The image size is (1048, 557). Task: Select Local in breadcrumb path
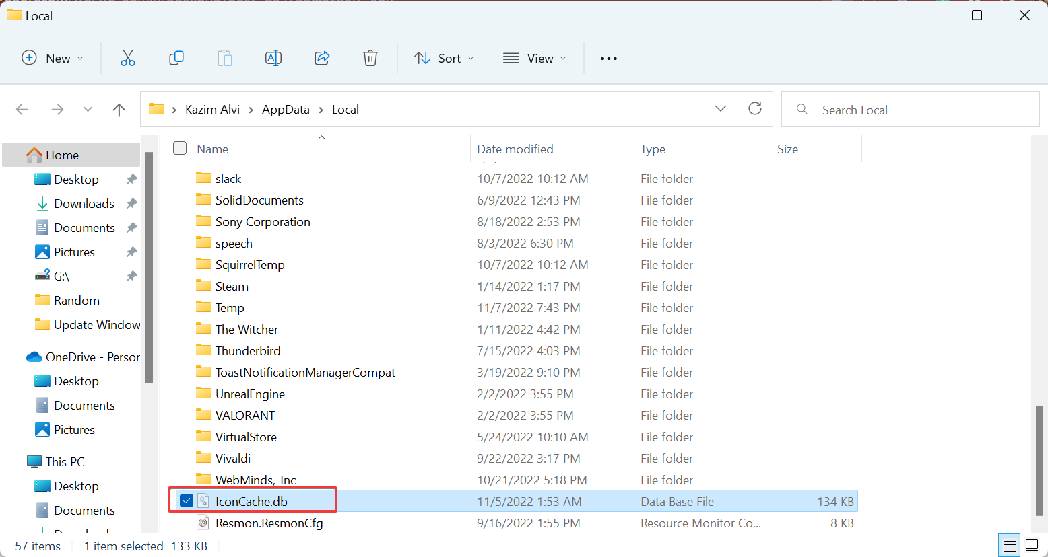click(x=345, y=110)
